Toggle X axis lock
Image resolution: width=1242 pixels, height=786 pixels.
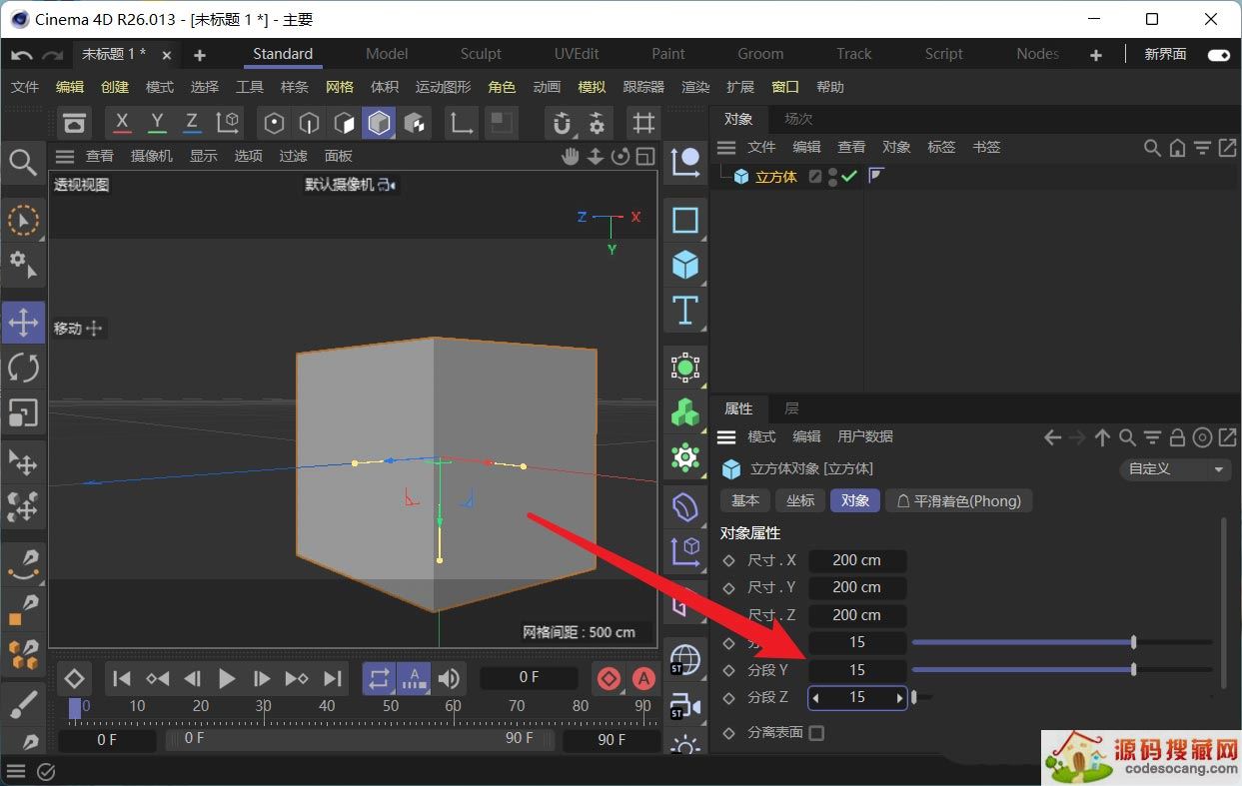point(122,123)
